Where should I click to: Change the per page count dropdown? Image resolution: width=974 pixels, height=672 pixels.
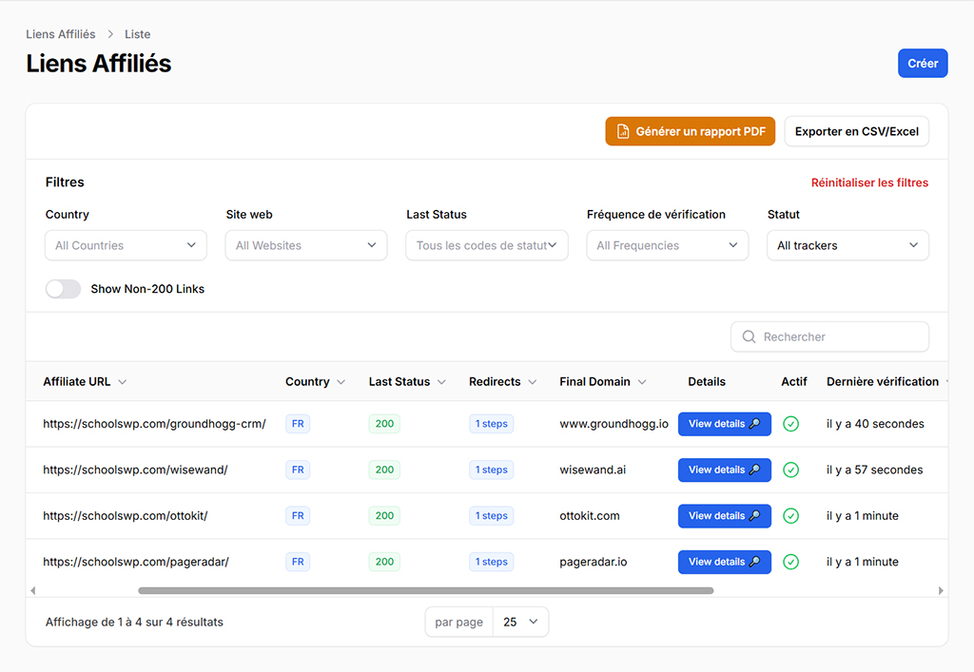pos(520,622)
